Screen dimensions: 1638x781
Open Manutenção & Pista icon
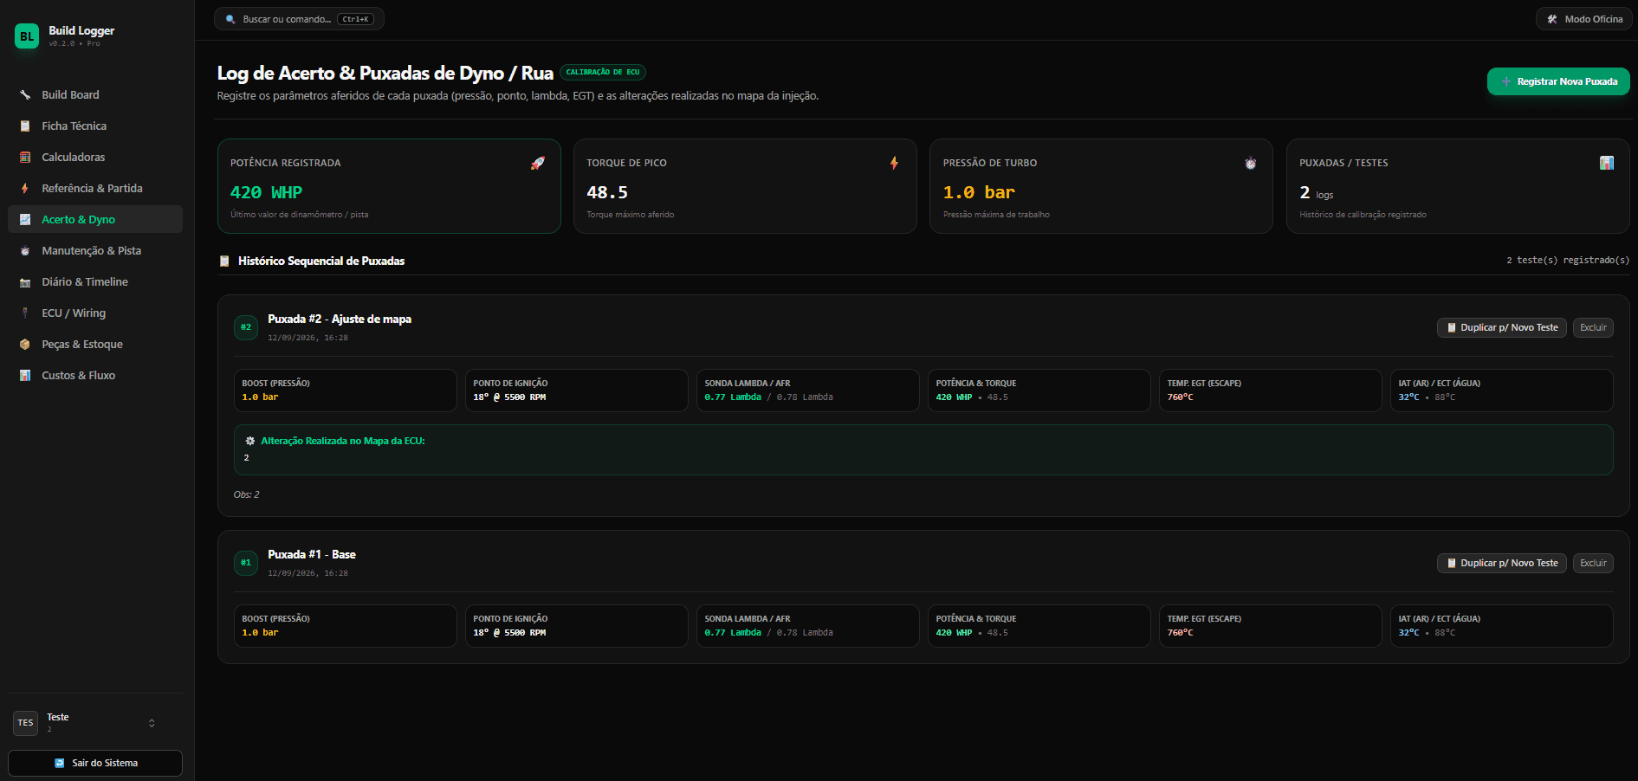point(25,251)
